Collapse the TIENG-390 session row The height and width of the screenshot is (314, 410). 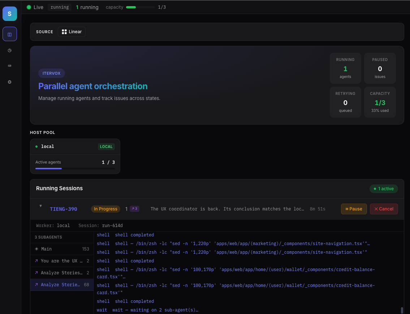[40, 206]
